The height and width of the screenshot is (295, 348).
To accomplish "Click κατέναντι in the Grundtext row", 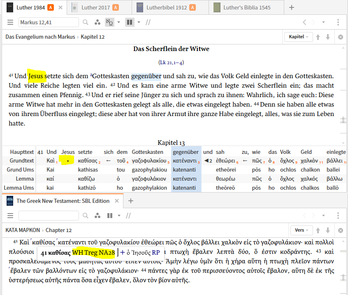I will [185, 161].
